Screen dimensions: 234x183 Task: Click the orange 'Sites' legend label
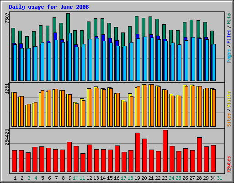tap(229, 120)
